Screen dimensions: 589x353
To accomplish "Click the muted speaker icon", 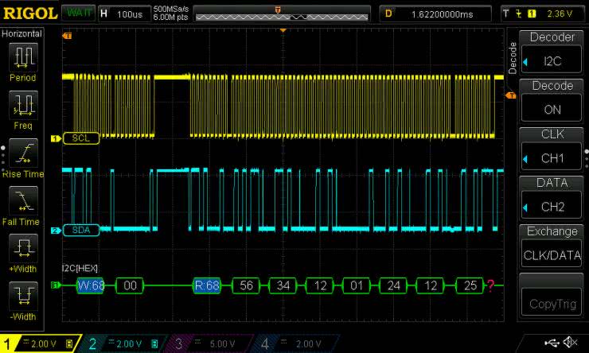I will (570, 342).
